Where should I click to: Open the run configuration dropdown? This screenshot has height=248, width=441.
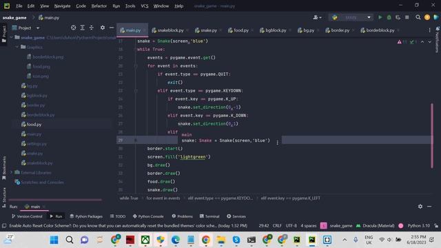[351, 17]
